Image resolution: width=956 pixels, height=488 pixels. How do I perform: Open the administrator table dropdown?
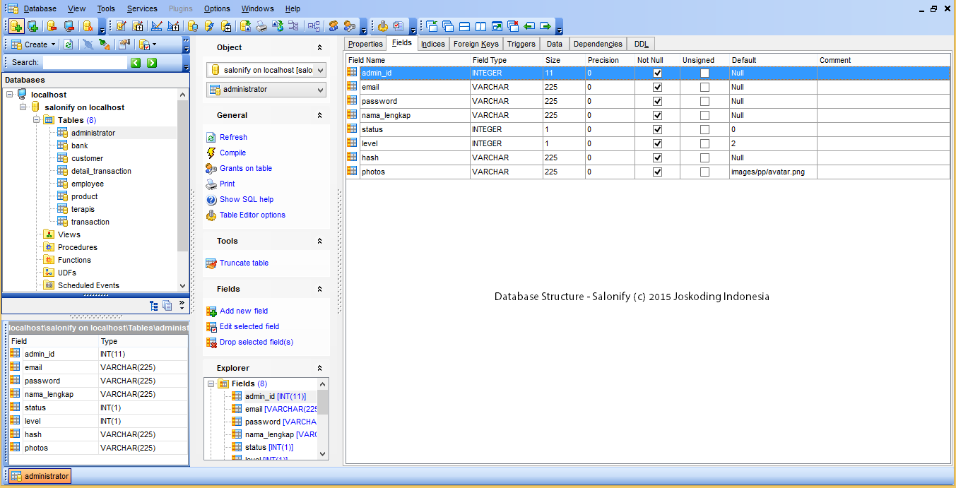[321, 90]
